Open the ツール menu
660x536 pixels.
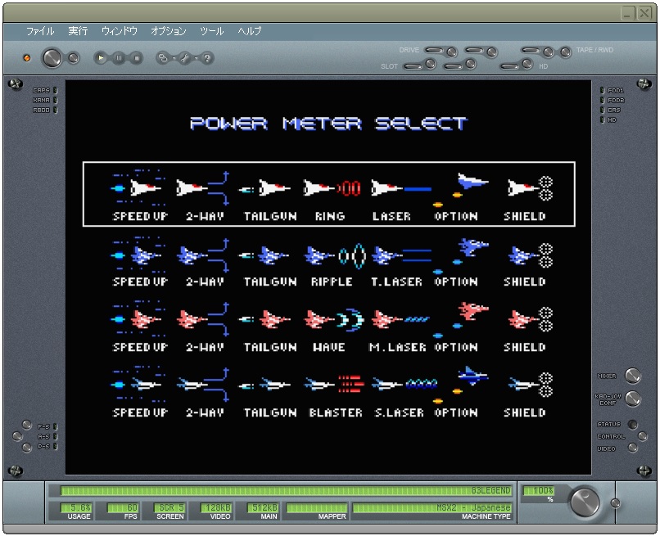(212, 31)
